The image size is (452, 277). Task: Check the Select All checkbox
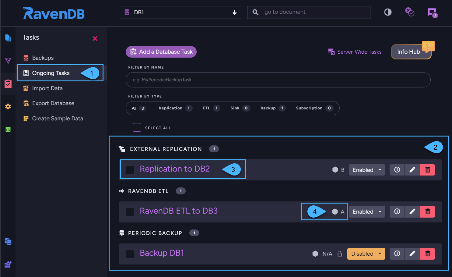137,127
